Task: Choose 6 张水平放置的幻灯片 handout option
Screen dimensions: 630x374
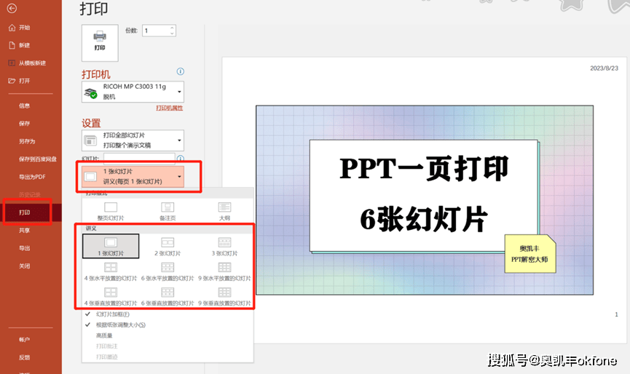Action: (167, 271)
